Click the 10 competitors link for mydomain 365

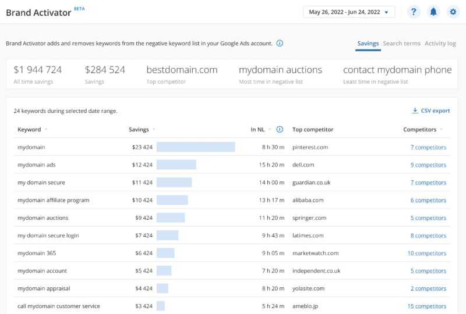tap(427, 254)
